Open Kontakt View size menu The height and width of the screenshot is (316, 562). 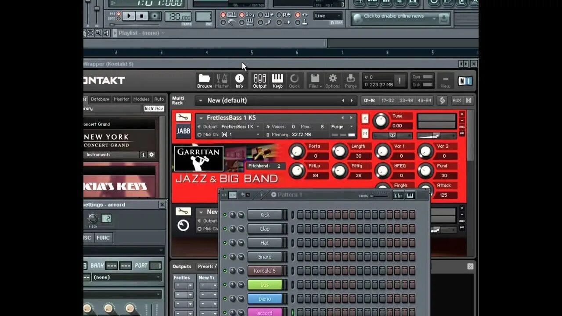click(446, 81)
